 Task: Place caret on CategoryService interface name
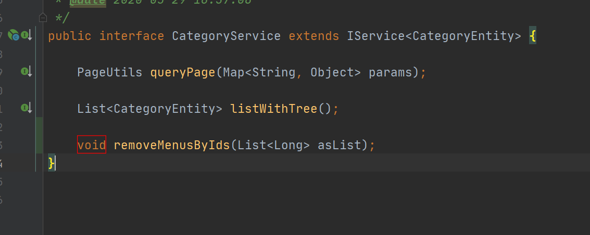(x=227, y=36)
